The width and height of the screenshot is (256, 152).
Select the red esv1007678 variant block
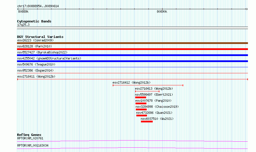point(141,103)
